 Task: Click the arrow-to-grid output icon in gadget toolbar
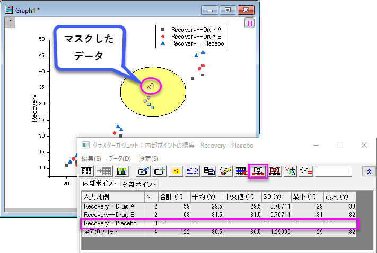[x=104, y=171]
